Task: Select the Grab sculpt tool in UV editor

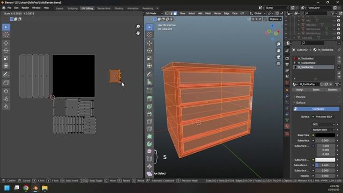Action: tap(6, 92)
